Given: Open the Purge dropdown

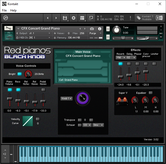Looking at the screenshot, I should point(95,33).
